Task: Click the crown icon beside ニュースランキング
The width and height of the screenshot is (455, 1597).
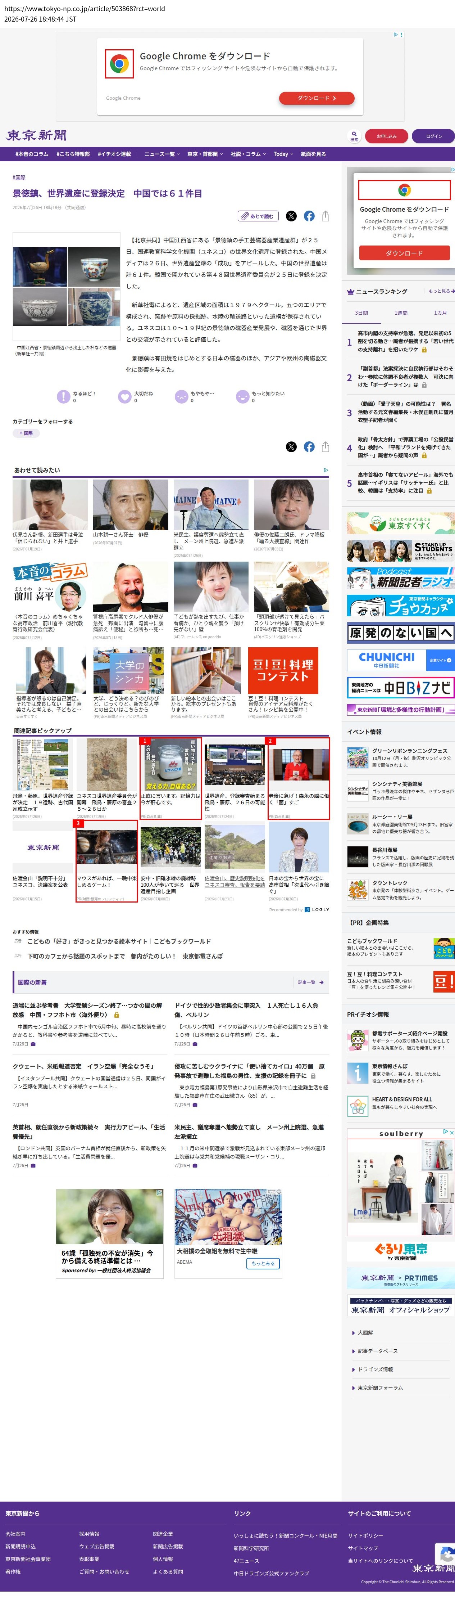Action: 350,291
